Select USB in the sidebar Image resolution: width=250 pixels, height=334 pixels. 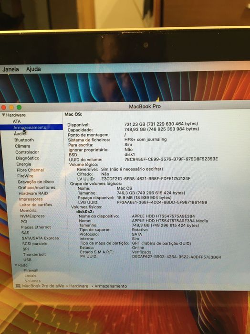click(x=27, y=260)
